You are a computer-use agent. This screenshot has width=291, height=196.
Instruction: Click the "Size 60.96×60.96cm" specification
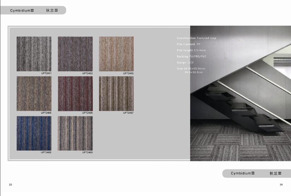191,69
